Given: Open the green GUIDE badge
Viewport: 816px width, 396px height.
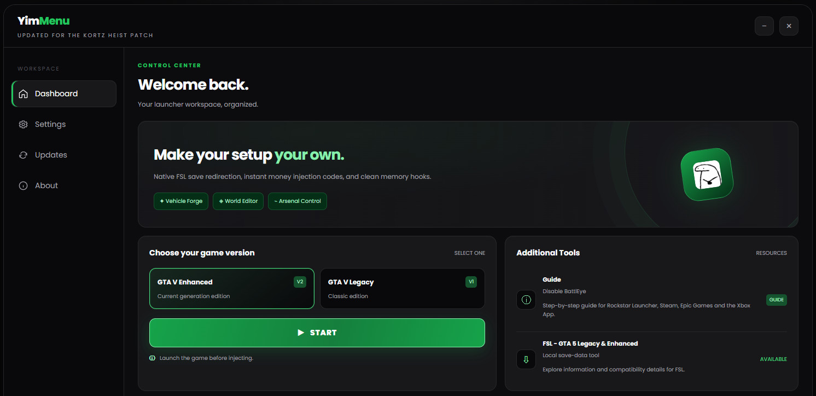Looking at the screenshot, I should point(777,300).
